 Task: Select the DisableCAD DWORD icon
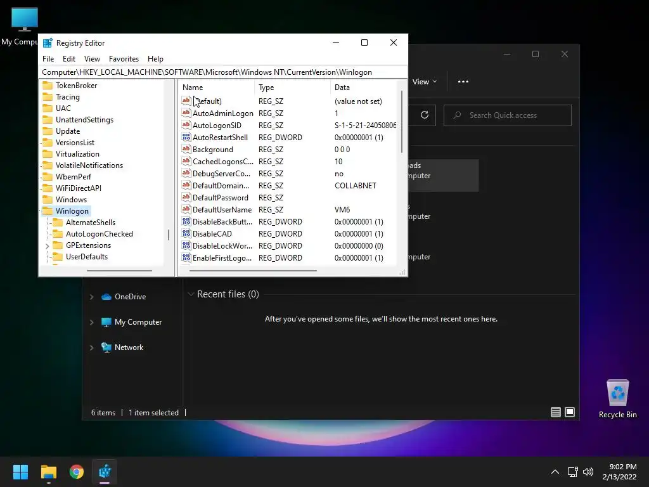pyautogui.click(x=186, y=233)
